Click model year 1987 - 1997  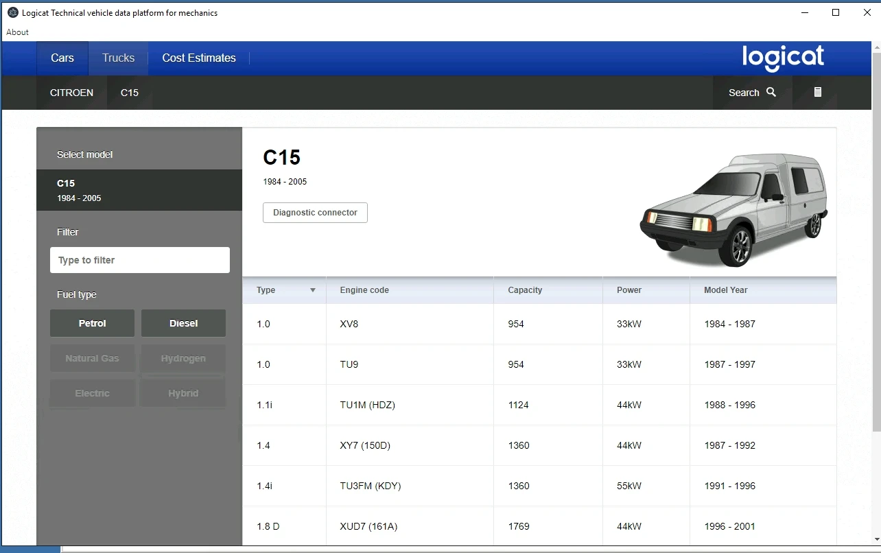pyautogui.click(x=729, y=364)
